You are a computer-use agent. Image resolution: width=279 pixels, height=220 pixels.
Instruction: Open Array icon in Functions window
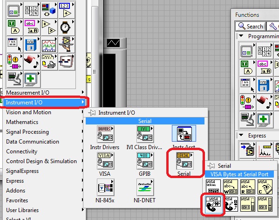pos(265,51)
